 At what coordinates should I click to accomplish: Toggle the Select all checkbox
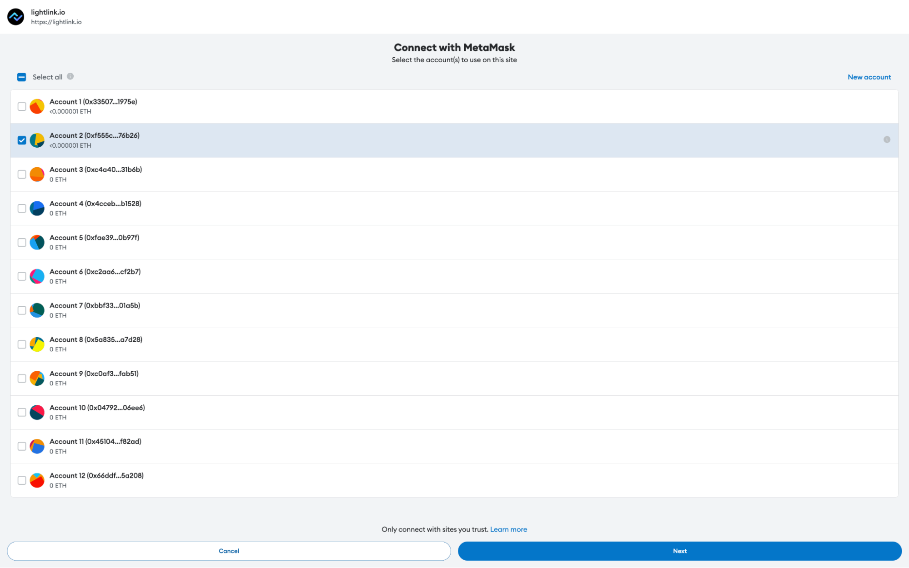click(x=21, y=77)
